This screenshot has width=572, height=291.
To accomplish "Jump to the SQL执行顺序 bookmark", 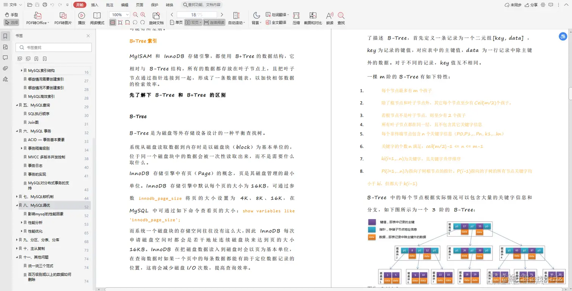I will (39, 114).
